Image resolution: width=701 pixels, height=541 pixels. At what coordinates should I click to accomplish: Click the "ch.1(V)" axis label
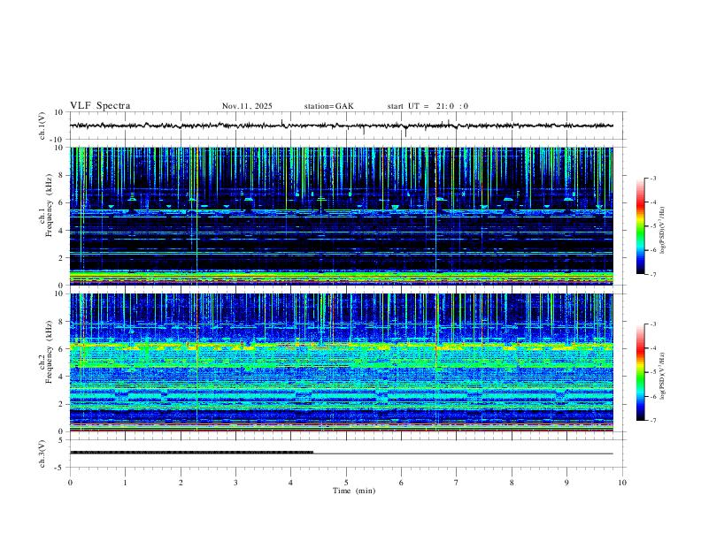tap(42, 126)
